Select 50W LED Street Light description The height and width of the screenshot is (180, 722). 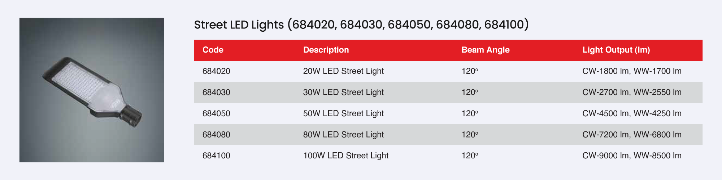pos(343,114)
